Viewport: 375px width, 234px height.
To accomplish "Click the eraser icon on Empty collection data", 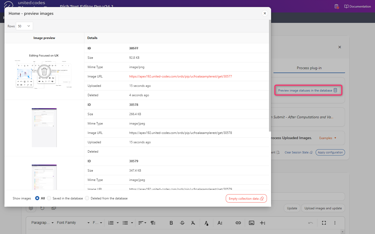I will (262, 198).
